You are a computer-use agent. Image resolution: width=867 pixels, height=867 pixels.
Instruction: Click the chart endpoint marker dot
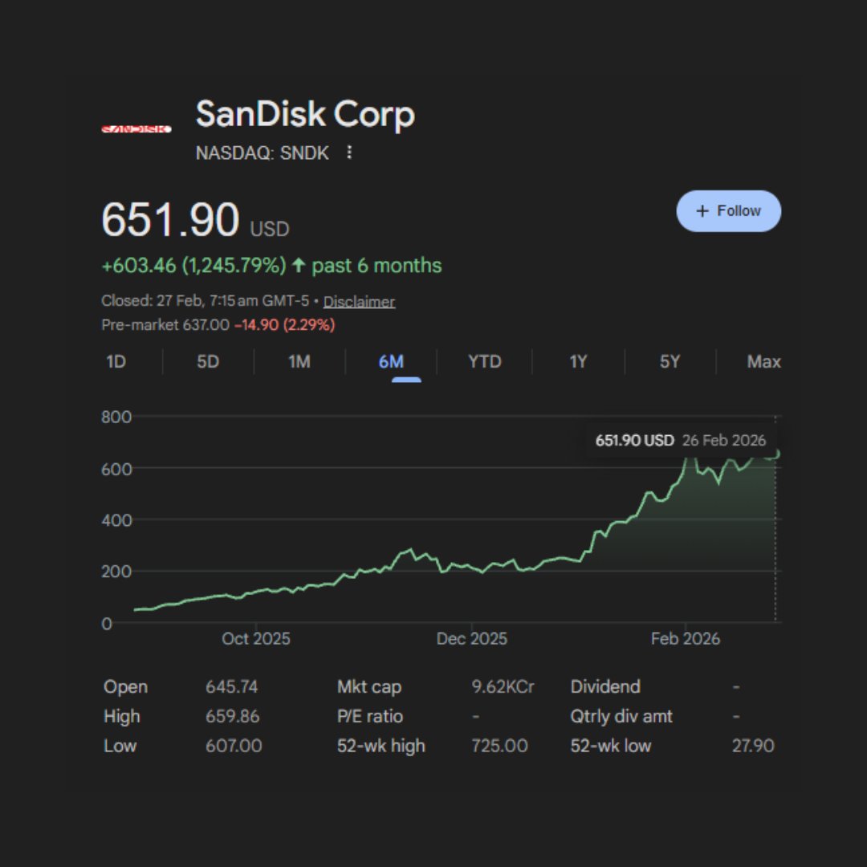[776, 454]
